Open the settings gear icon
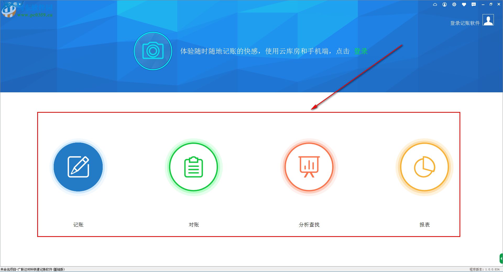 tap(454, 4)
